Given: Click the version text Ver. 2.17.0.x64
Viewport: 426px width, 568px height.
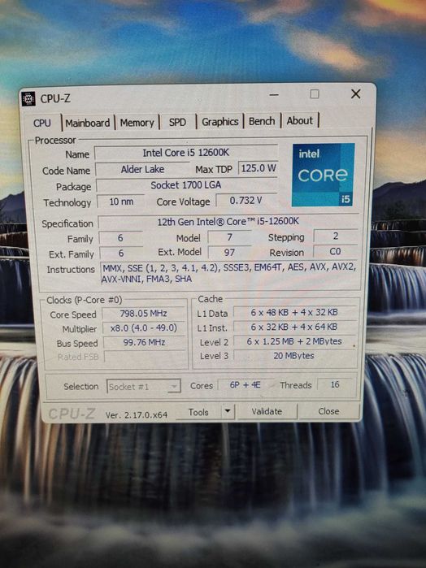Looking at the screenshot, I should tap(137, 415).
